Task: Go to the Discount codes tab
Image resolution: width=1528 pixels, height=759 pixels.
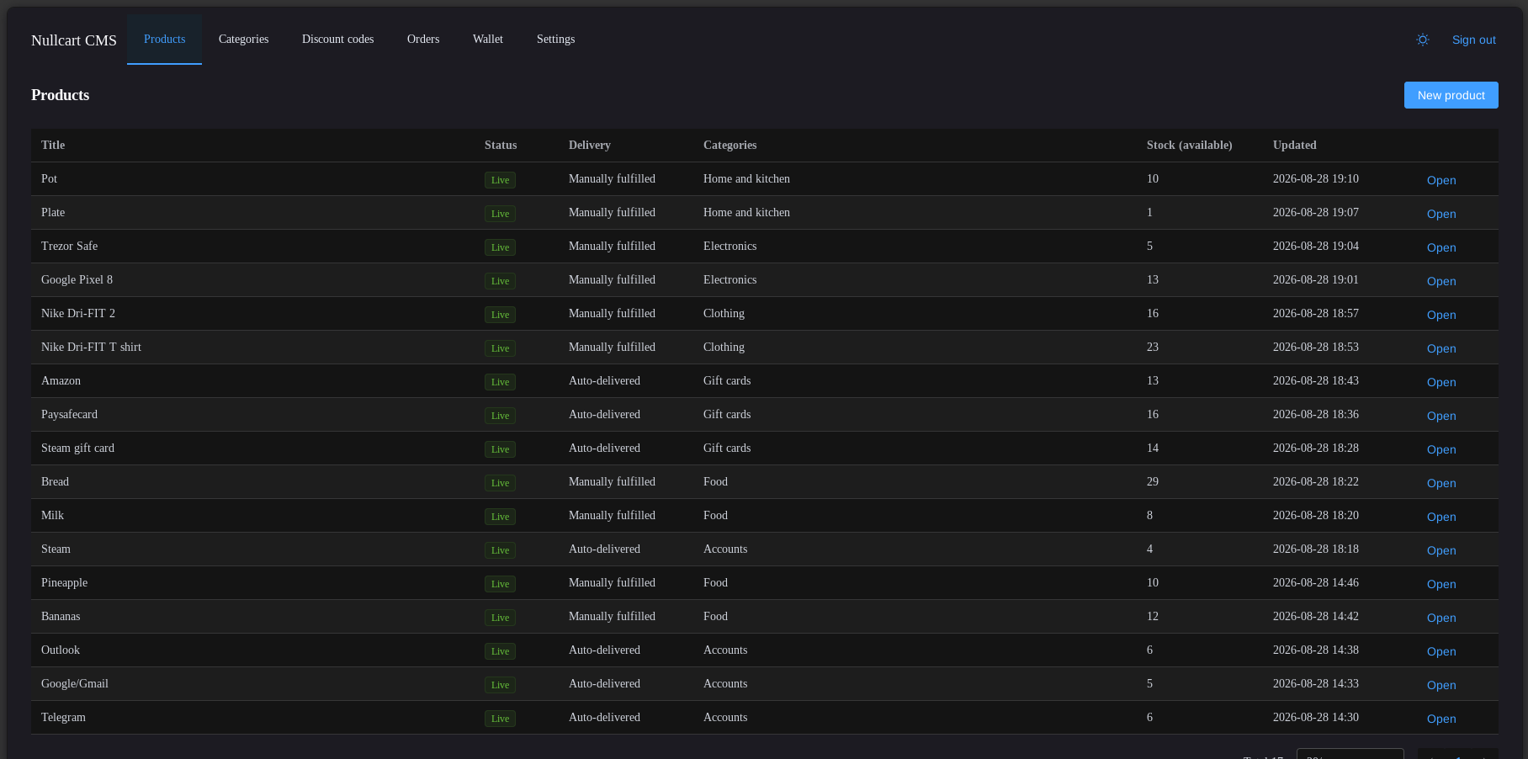Action: pyautogui.click(x=337, y=40)
